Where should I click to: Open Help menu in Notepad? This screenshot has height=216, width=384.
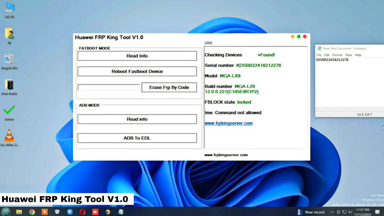pyautogui.click(x=358, y=55)
